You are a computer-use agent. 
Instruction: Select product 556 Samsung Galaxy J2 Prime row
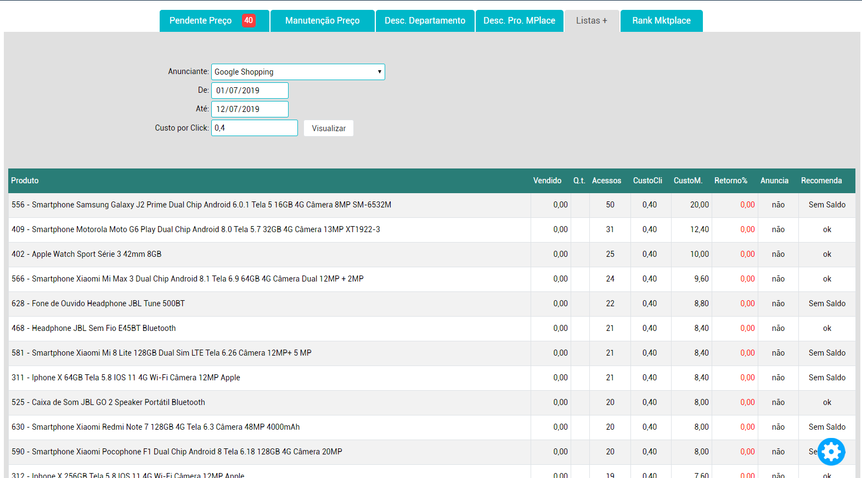[x=432, y=205]
